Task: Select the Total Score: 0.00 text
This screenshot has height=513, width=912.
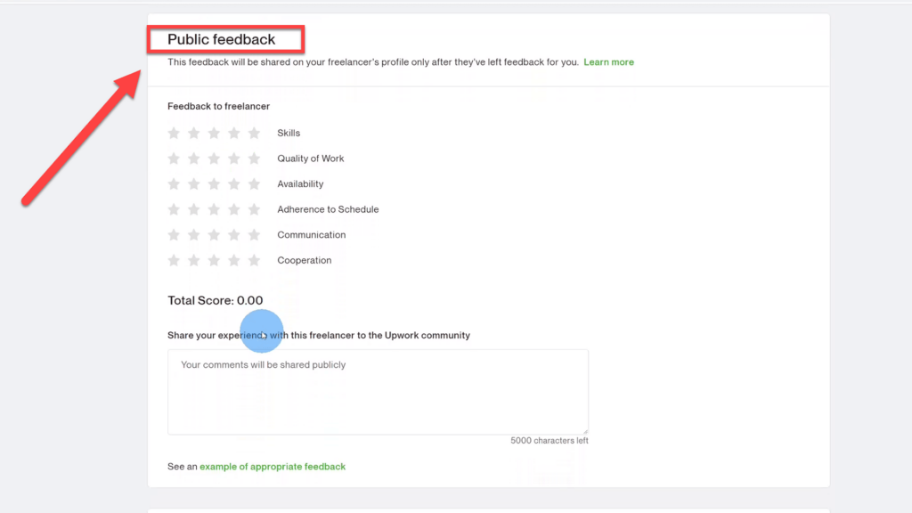Action: (216, 301)
